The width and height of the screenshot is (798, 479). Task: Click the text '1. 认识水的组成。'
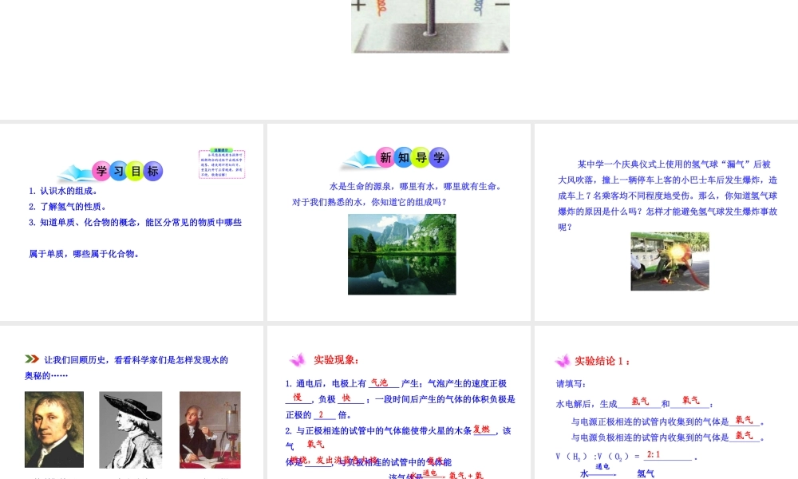[63, 191]
